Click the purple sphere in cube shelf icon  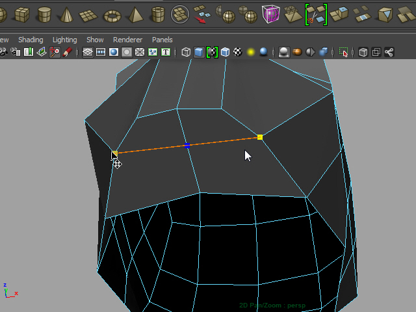(x=270, y=14)
